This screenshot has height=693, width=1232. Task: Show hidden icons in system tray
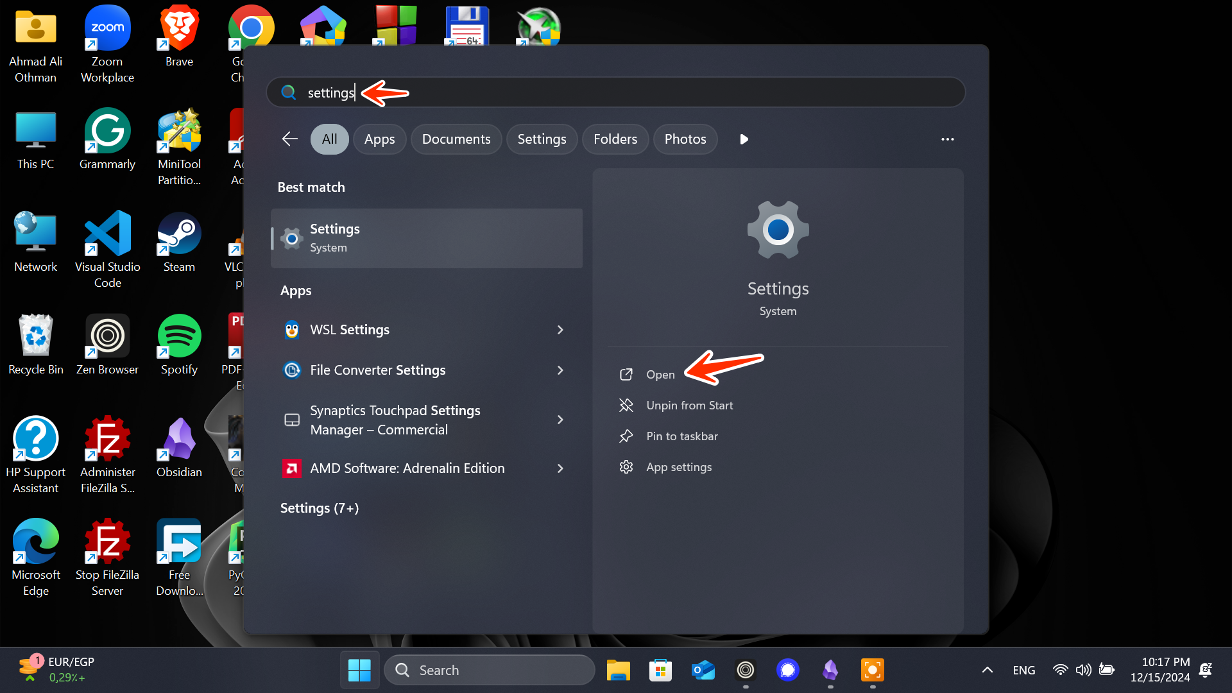click(987, 671)
